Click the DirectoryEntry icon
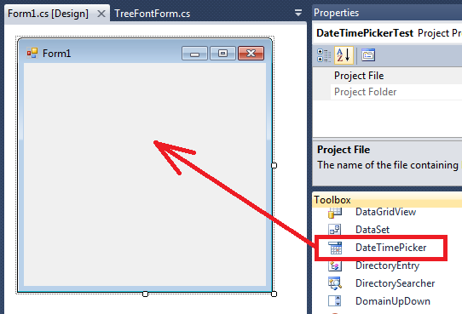 click(x=335, y=265)
